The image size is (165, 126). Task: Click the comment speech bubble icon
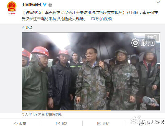coord(99,124)
